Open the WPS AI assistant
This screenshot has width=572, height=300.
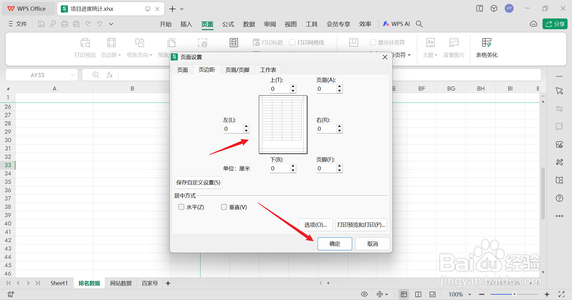point(397,24)
